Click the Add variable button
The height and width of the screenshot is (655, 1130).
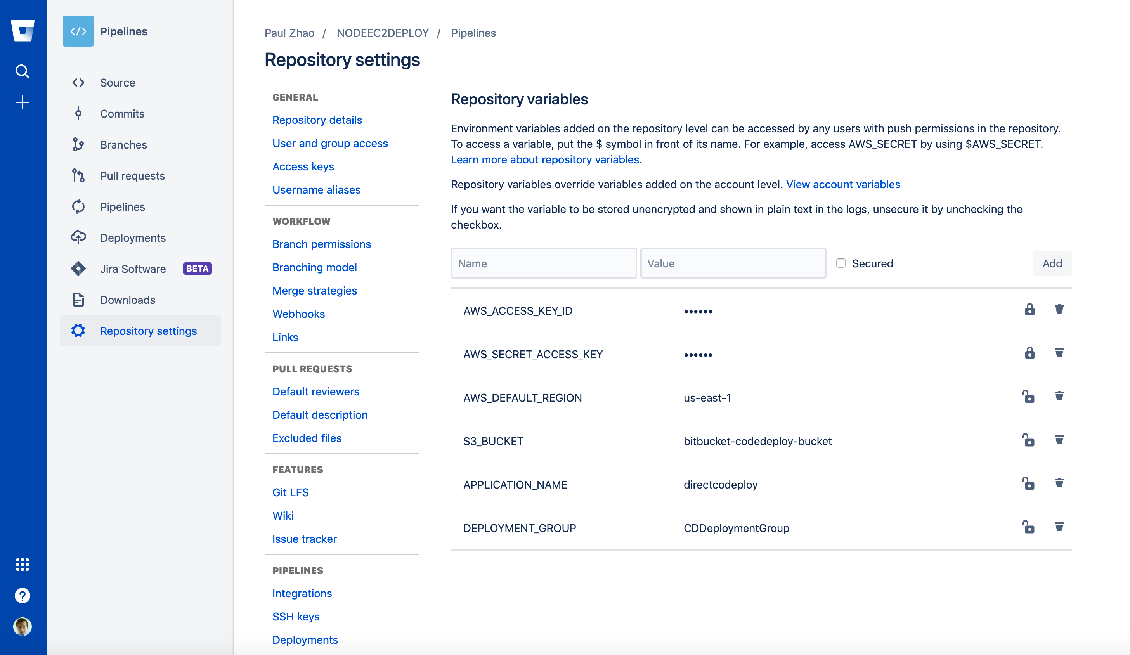[x=1052, y=263]
